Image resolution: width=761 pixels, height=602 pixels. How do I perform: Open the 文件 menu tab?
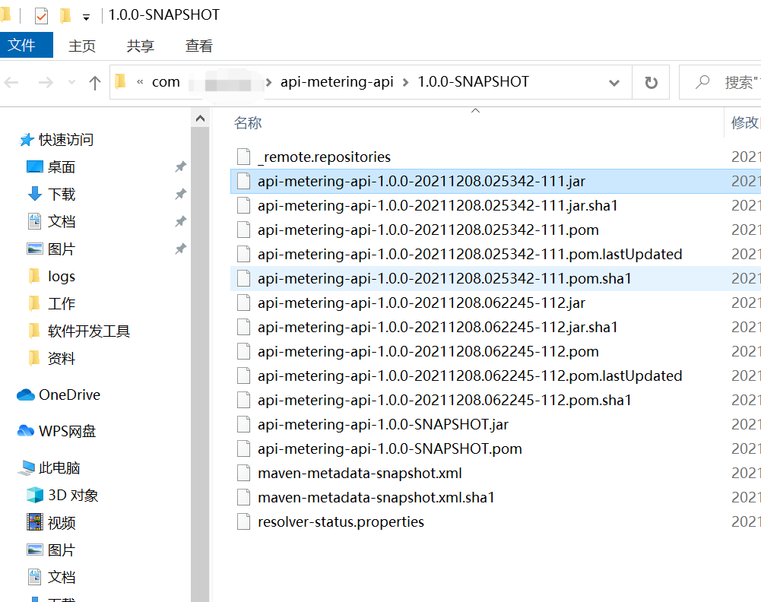26,45
